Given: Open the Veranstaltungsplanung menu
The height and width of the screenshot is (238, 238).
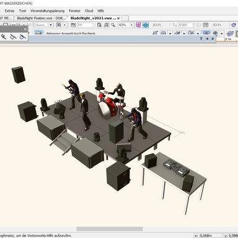Looking at the screenshot, I should [48, 11].
